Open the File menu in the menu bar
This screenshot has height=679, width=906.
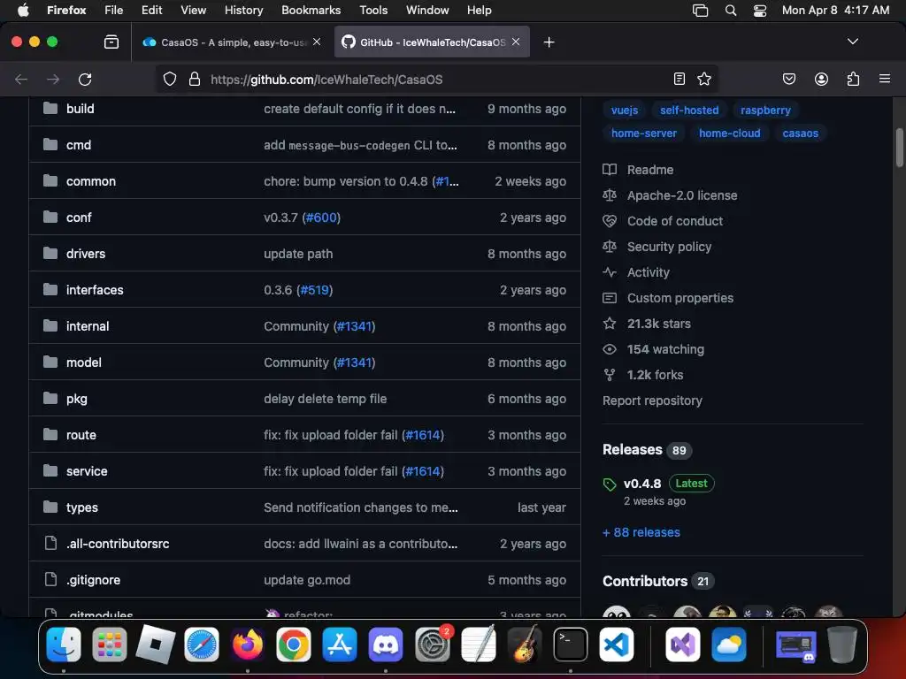point(114,11)
